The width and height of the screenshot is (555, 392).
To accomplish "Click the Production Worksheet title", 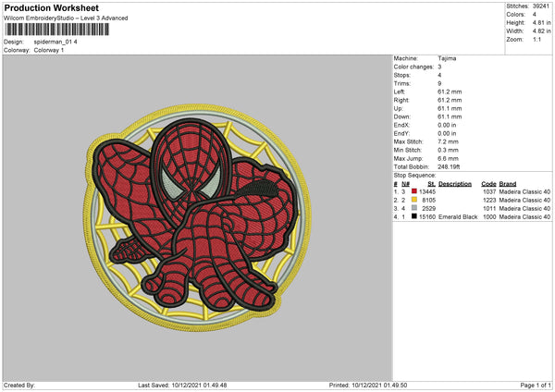I will point(51,7).
